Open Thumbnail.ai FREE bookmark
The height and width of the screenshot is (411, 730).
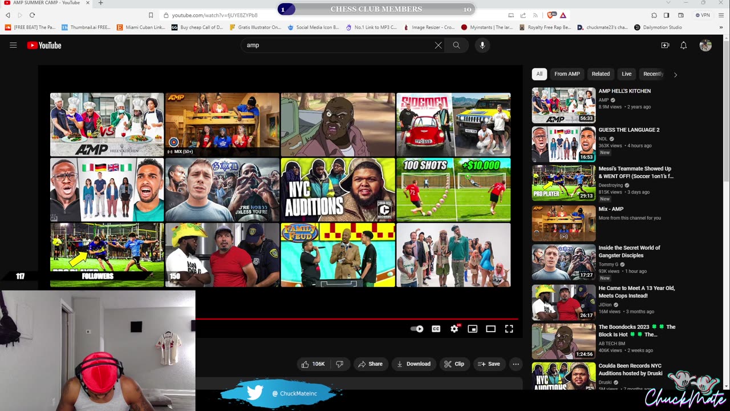pyautogui.click(x=86, y=27)
